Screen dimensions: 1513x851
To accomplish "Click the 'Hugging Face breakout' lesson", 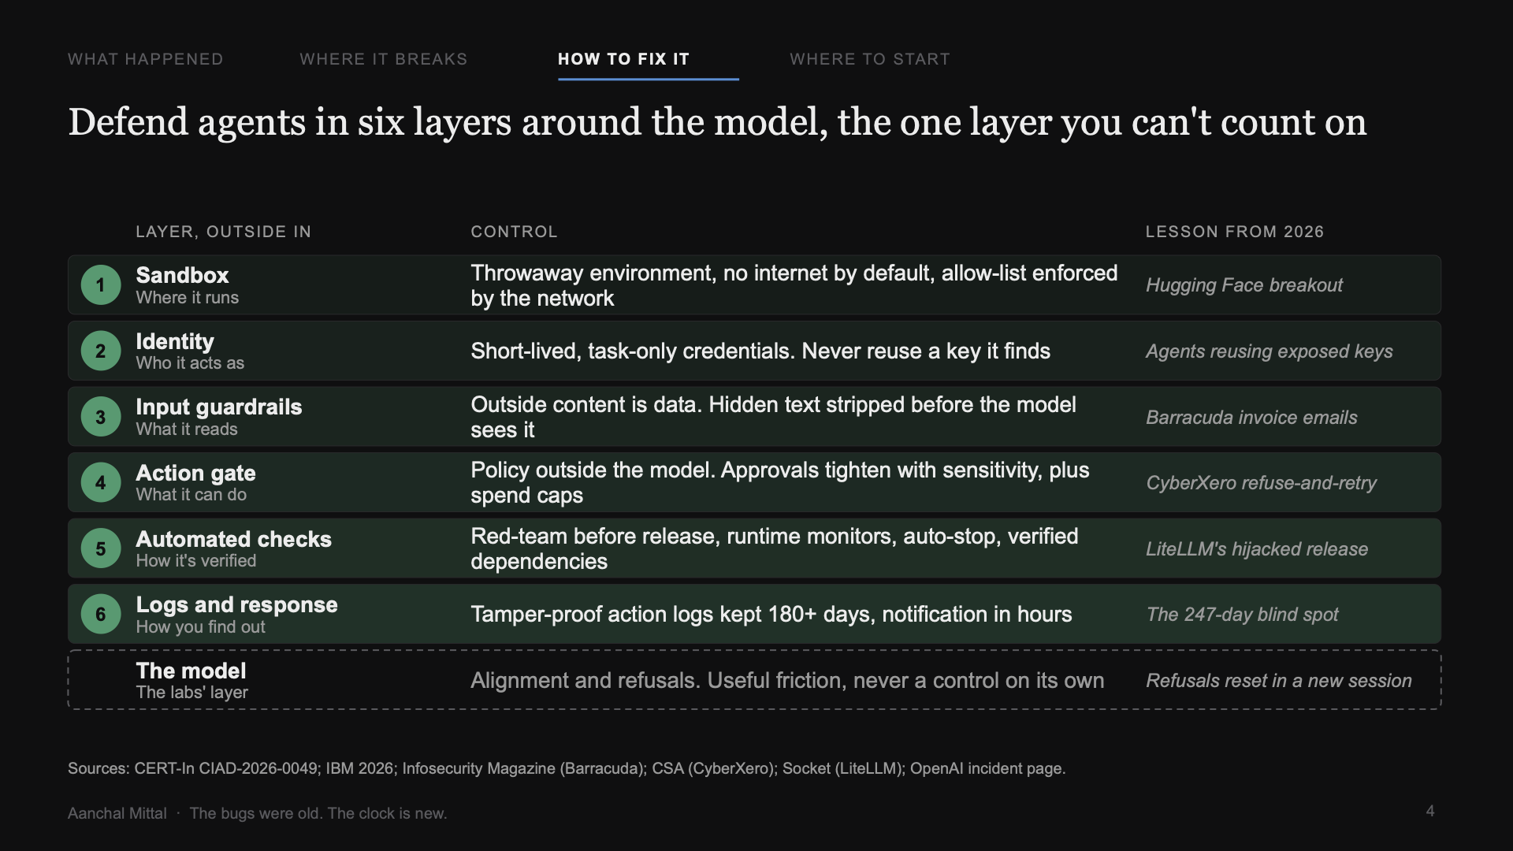I will 1244,285.
